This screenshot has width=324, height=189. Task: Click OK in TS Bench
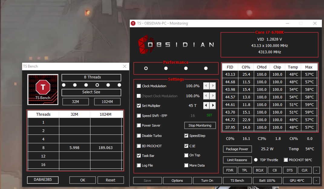(x=83, y=180)
